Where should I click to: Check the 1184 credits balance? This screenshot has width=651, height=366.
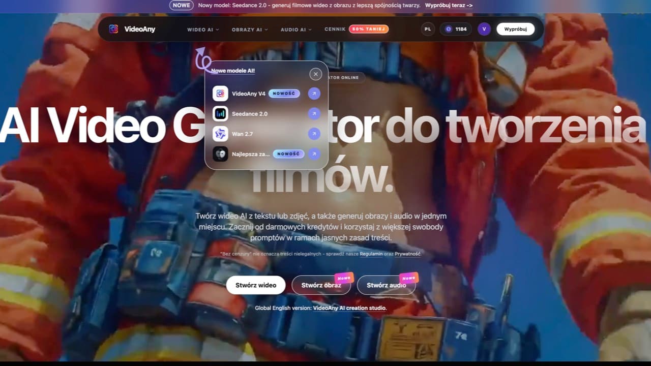pos(456,29)
